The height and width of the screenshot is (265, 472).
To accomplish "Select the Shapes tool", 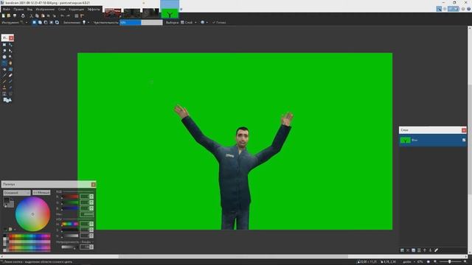I will coord(7,100).
